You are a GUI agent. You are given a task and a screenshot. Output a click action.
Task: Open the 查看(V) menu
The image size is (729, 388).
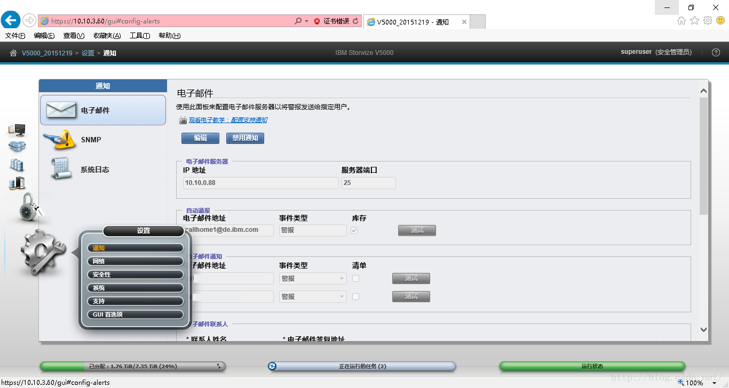coord(74,36)
